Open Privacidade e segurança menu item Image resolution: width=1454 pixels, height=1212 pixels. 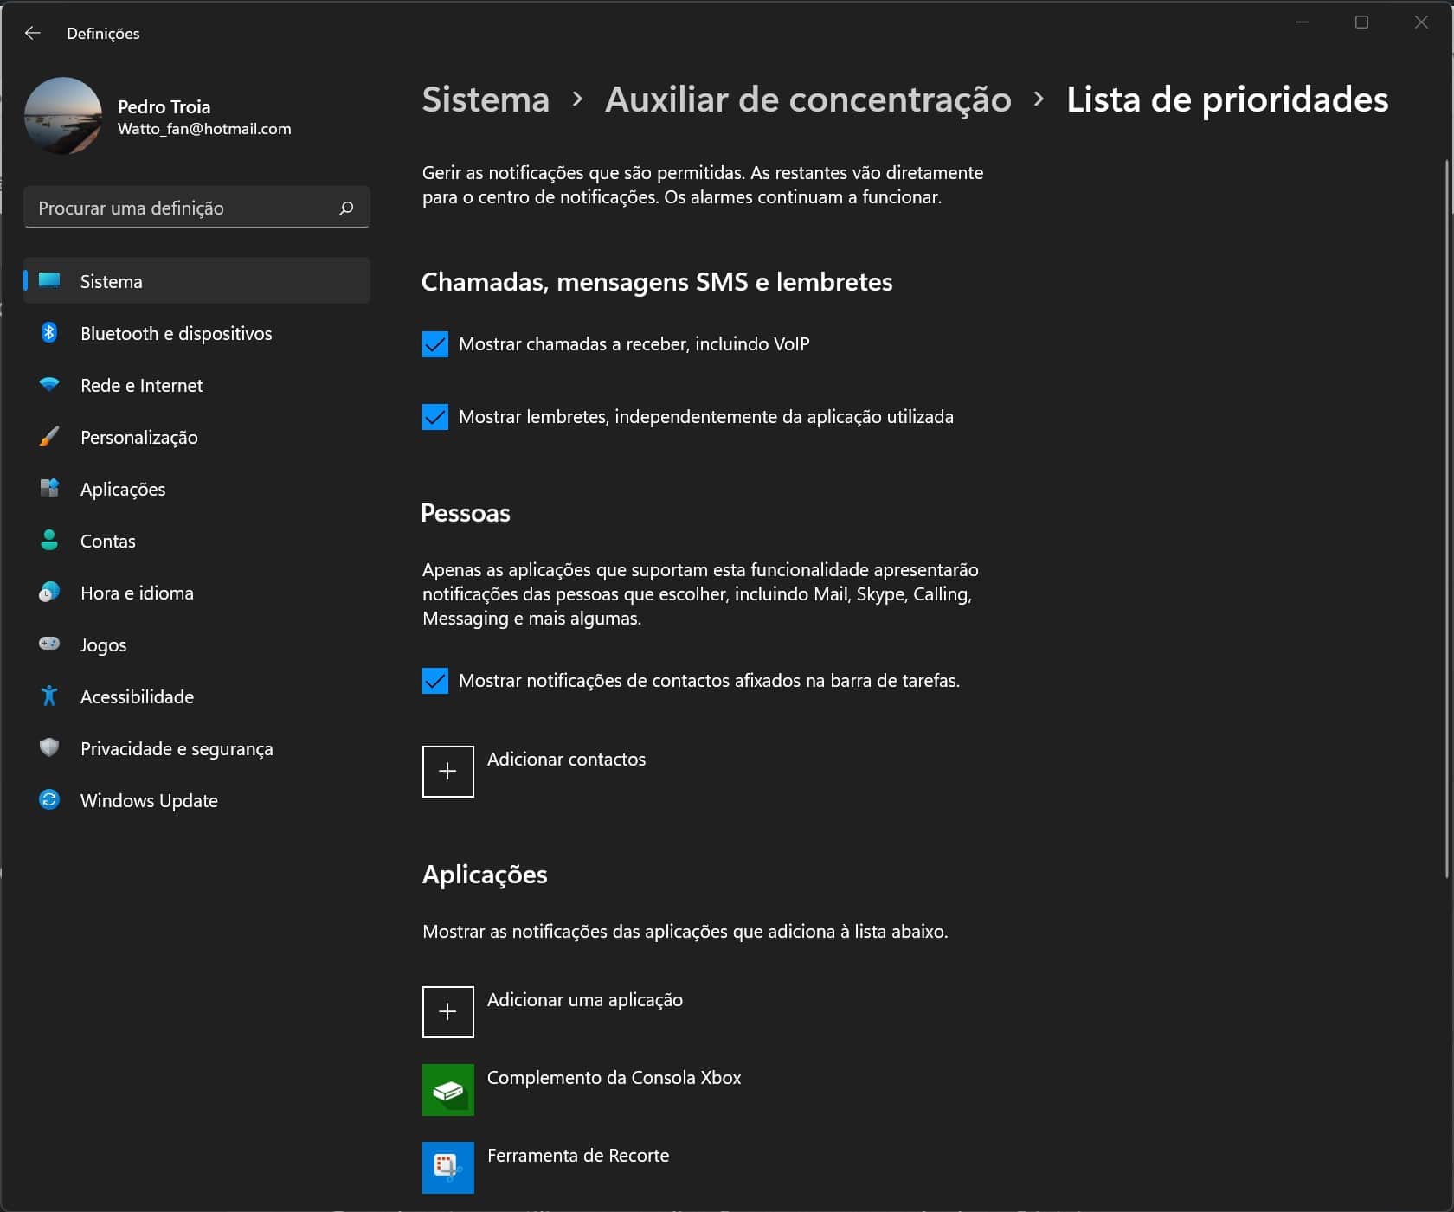click(177, 748)
